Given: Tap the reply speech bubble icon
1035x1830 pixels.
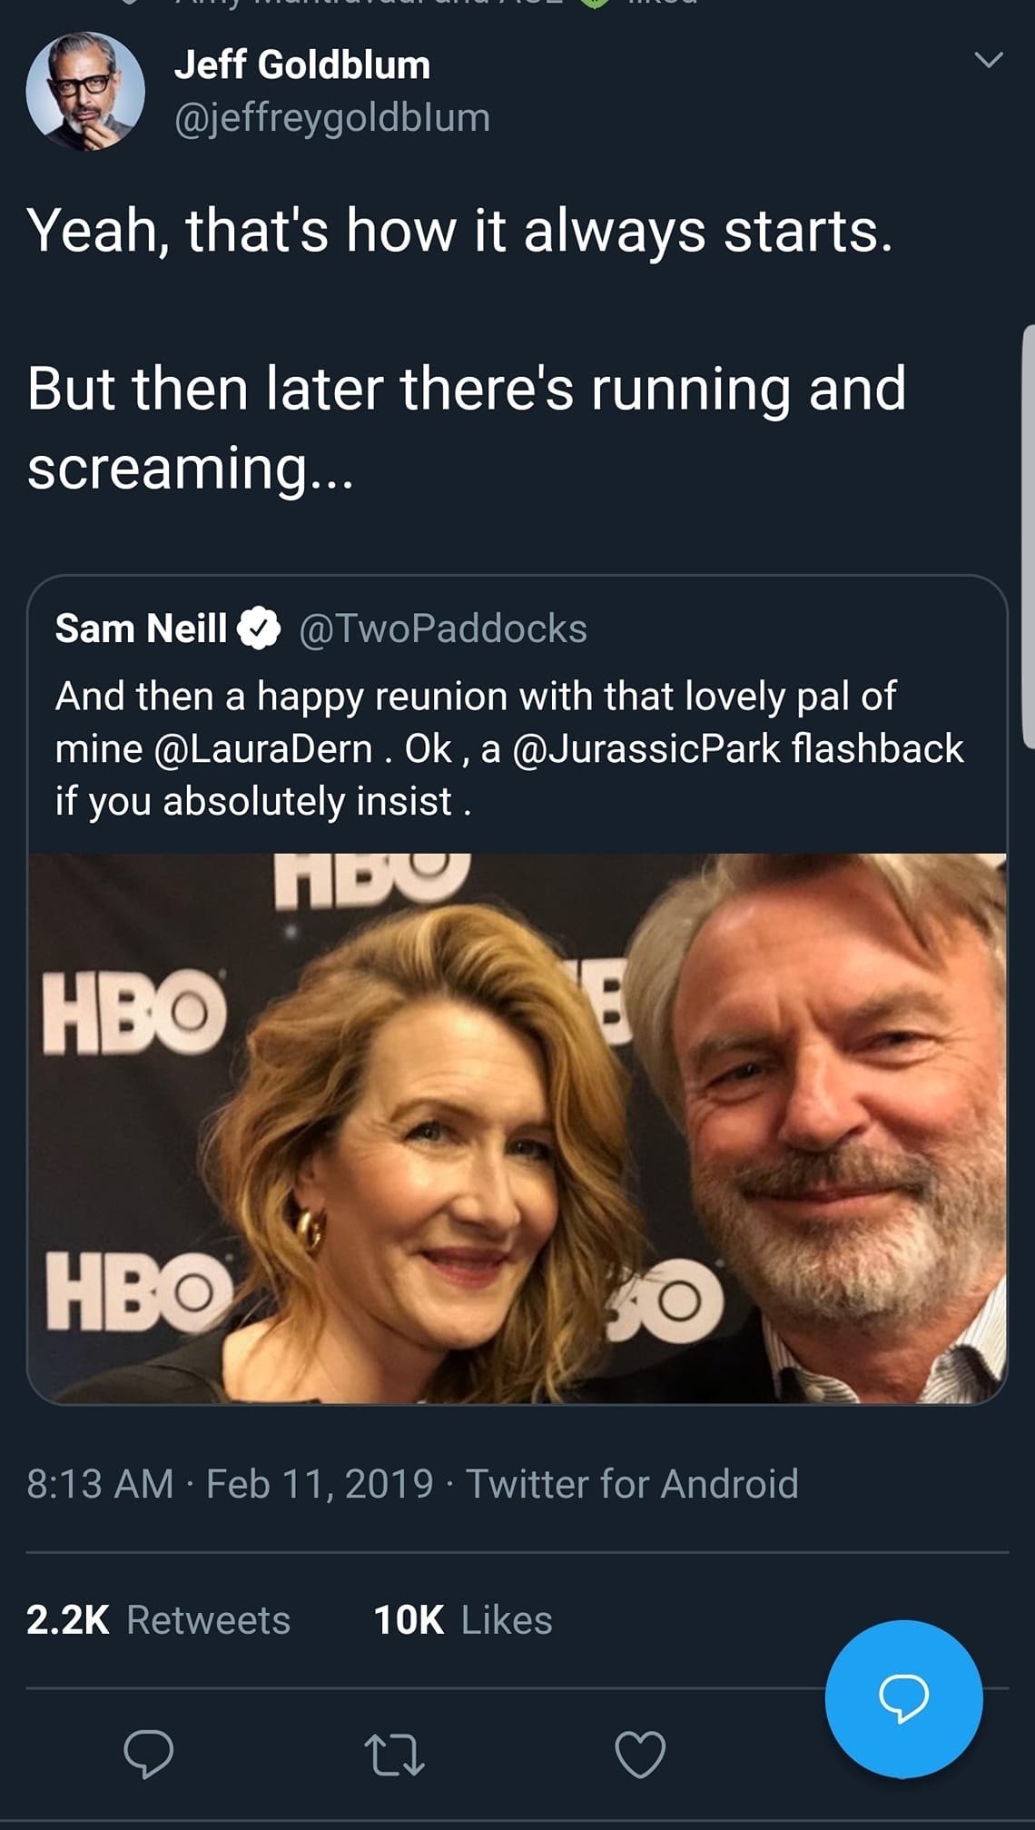Looking at the screenshot, I should pyautogui.click(x=149, y=1754).
